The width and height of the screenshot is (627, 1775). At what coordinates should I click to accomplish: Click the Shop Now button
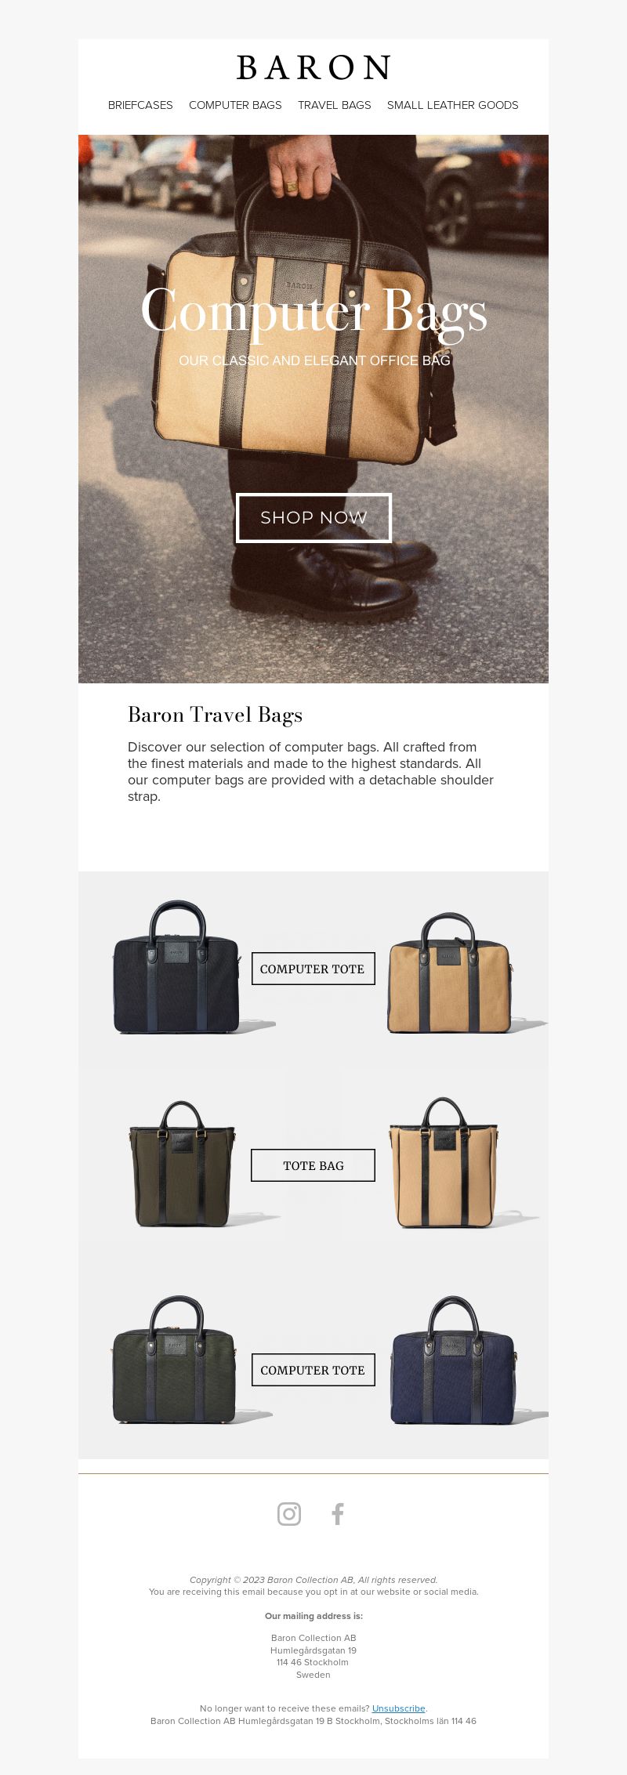click(x=313, y=517)
